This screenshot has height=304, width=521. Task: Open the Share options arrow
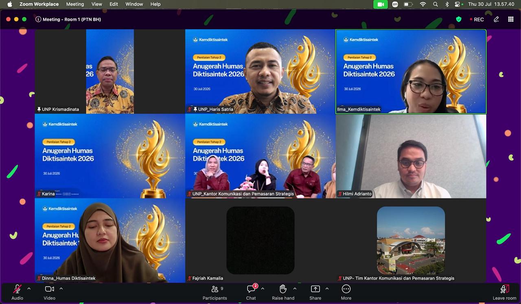pos(327,289)
